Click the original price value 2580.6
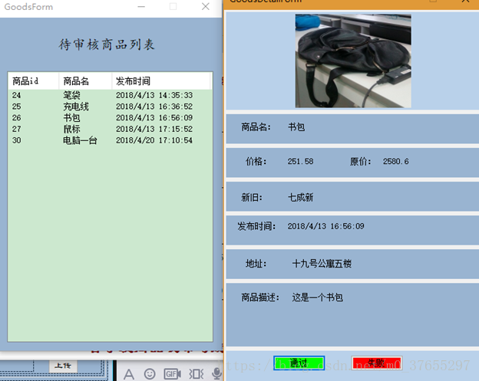Screen dimensions: 479x381 coord(395,161)
